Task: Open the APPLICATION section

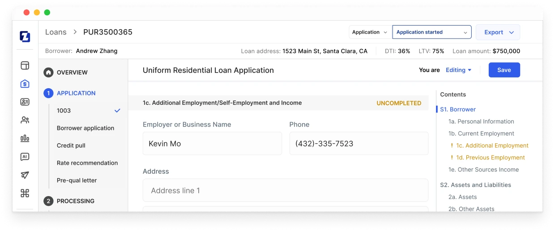Action: point(76,93)
